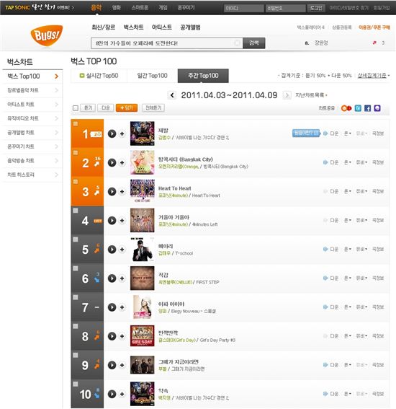The height and width of the screenshot is (409, 396).
Task: Click the 검색 search button
Action: (254, 43)
